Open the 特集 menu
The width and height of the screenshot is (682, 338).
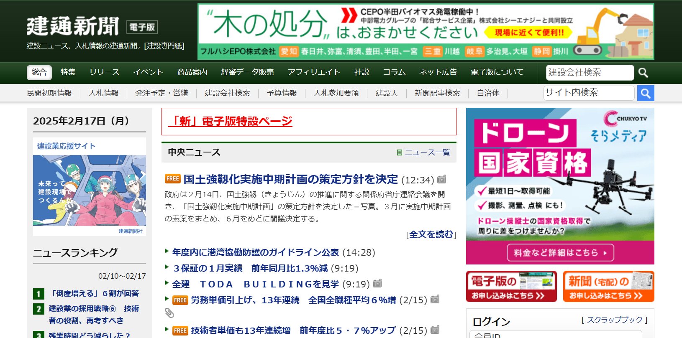coord(68,72)
